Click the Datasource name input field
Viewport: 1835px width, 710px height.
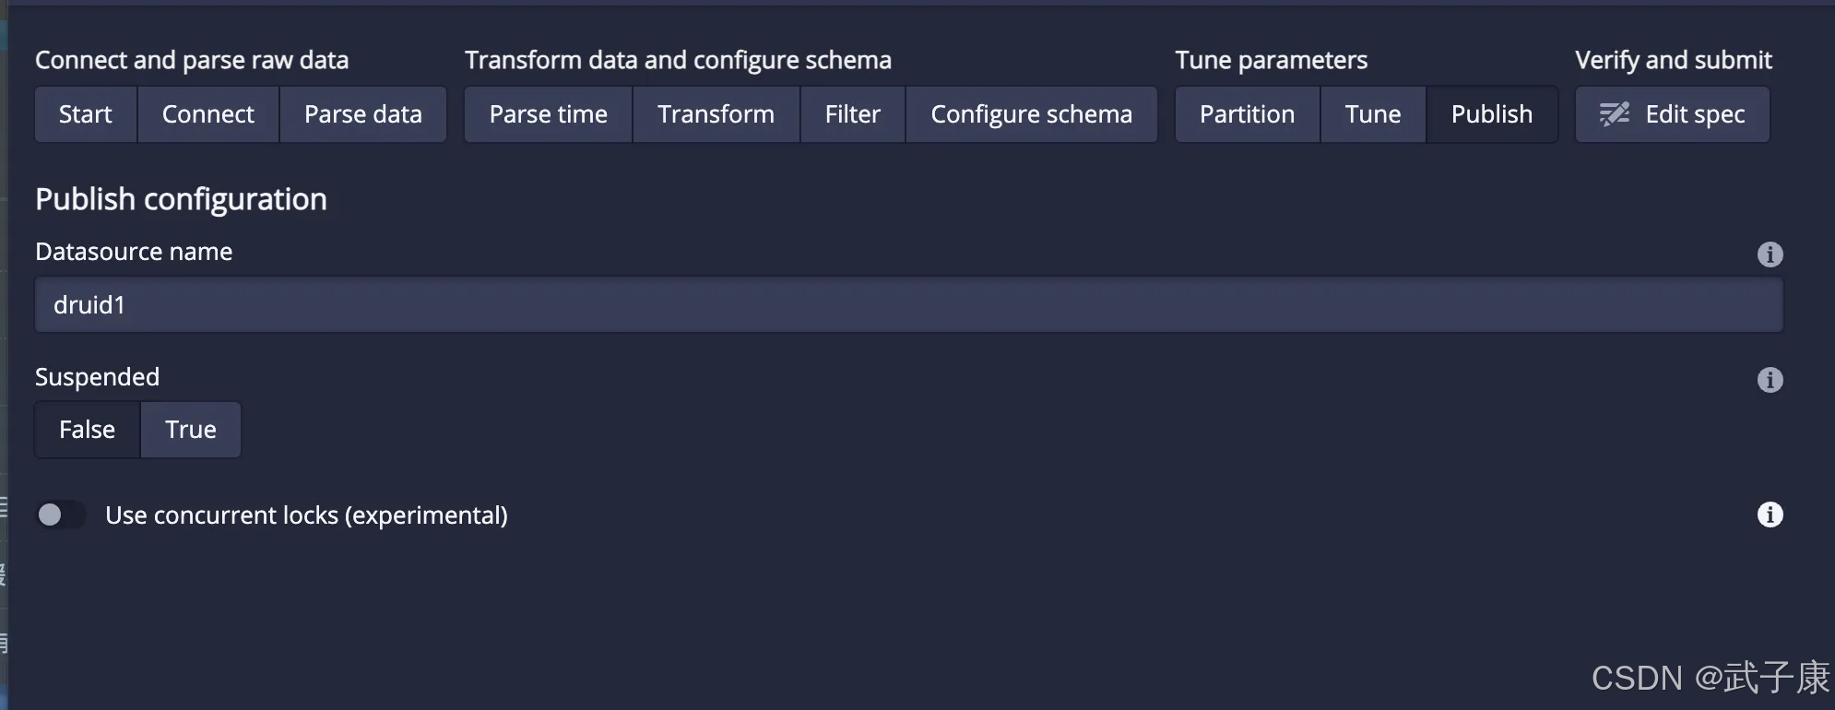tap(908, 305)
